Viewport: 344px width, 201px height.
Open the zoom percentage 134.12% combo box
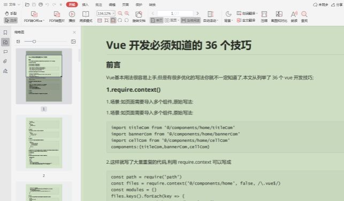tap(106, 13)
